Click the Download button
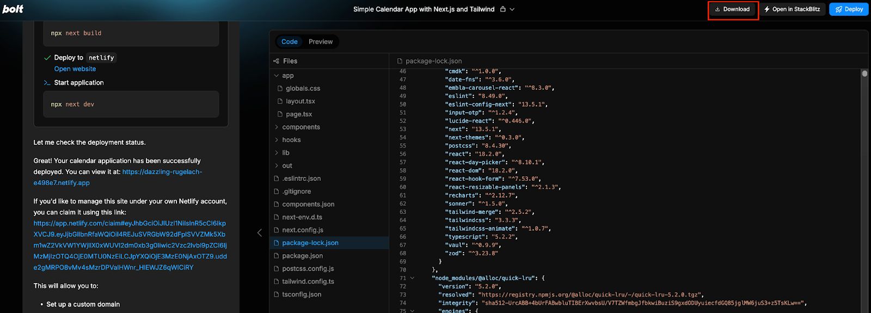Image resolution: width=871 pixels, height=313 pixels. [733, 9]
